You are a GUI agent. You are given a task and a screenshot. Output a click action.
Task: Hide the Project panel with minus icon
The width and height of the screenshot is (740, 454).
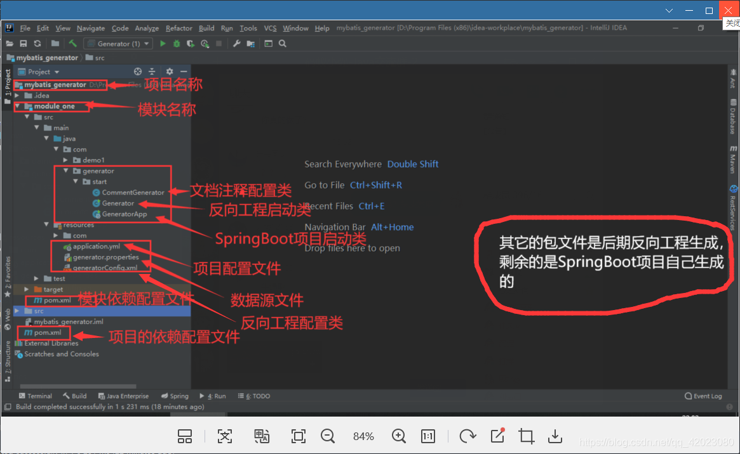184,72
